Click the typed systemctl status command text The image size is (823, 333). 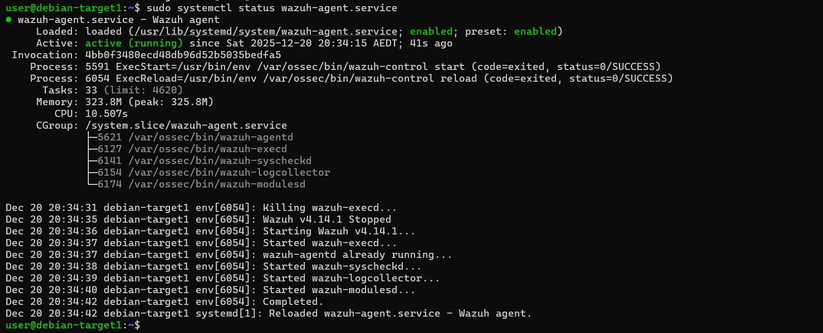(272, 8)
